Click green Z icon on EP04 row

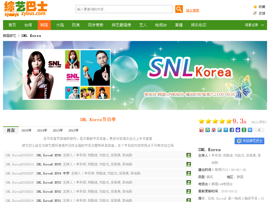[x=189, y=173]
